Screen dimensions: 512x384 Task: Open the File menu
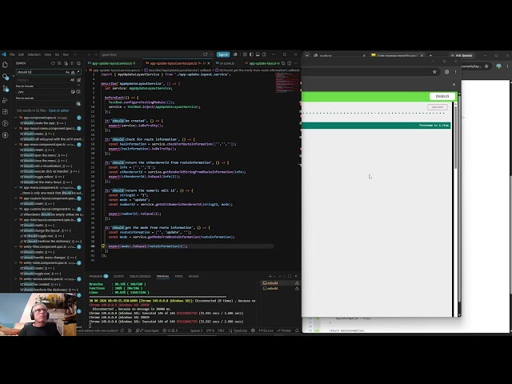12,54
